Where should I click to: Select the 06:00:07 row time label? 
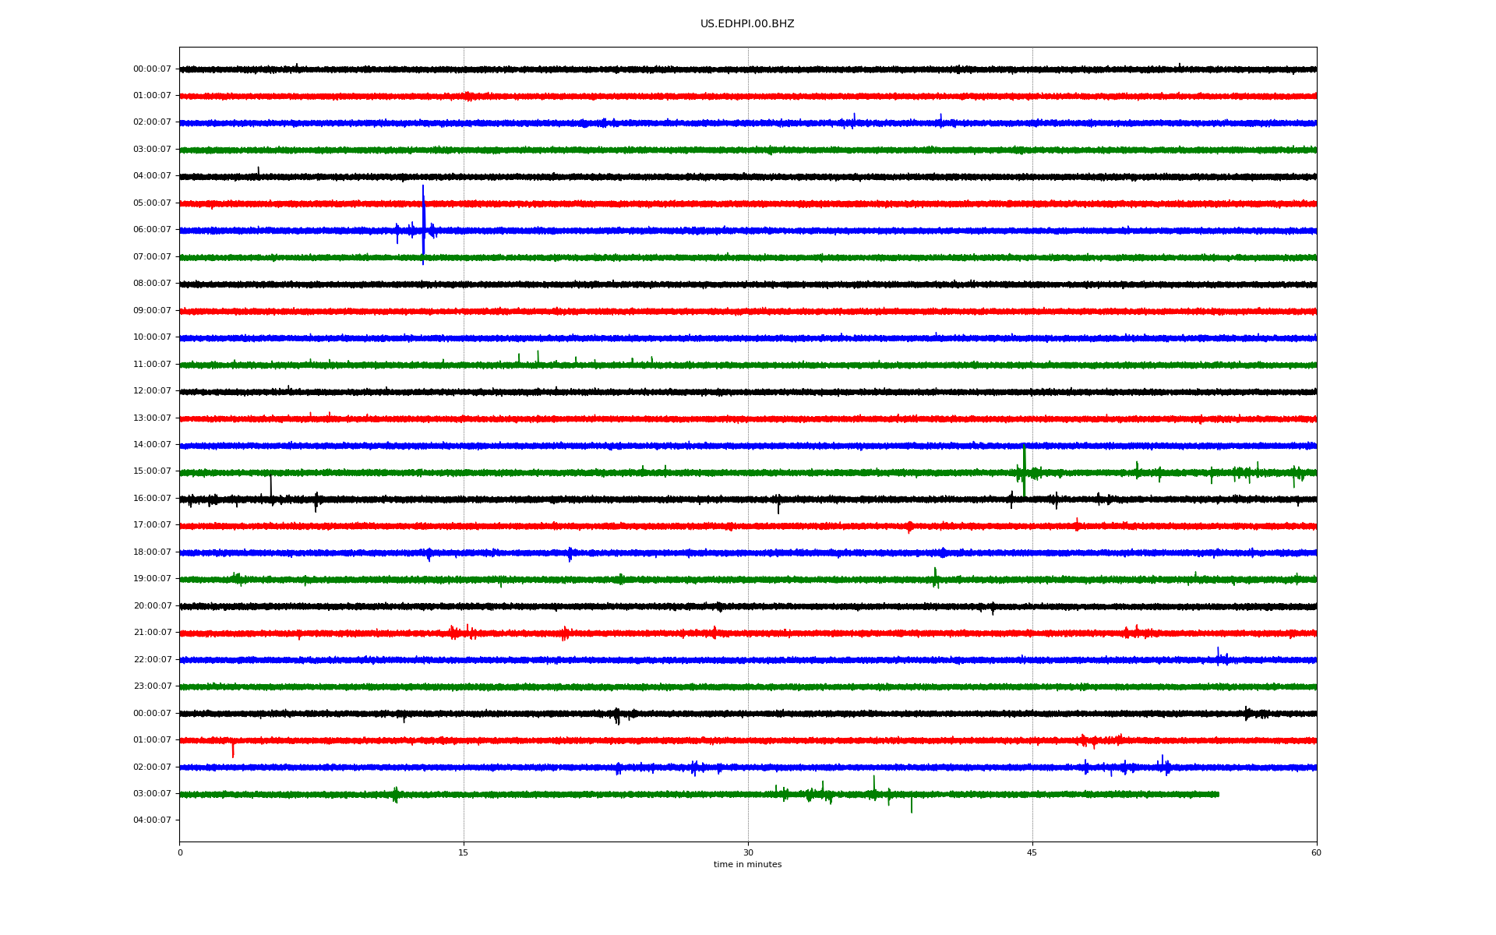[152, 230]
